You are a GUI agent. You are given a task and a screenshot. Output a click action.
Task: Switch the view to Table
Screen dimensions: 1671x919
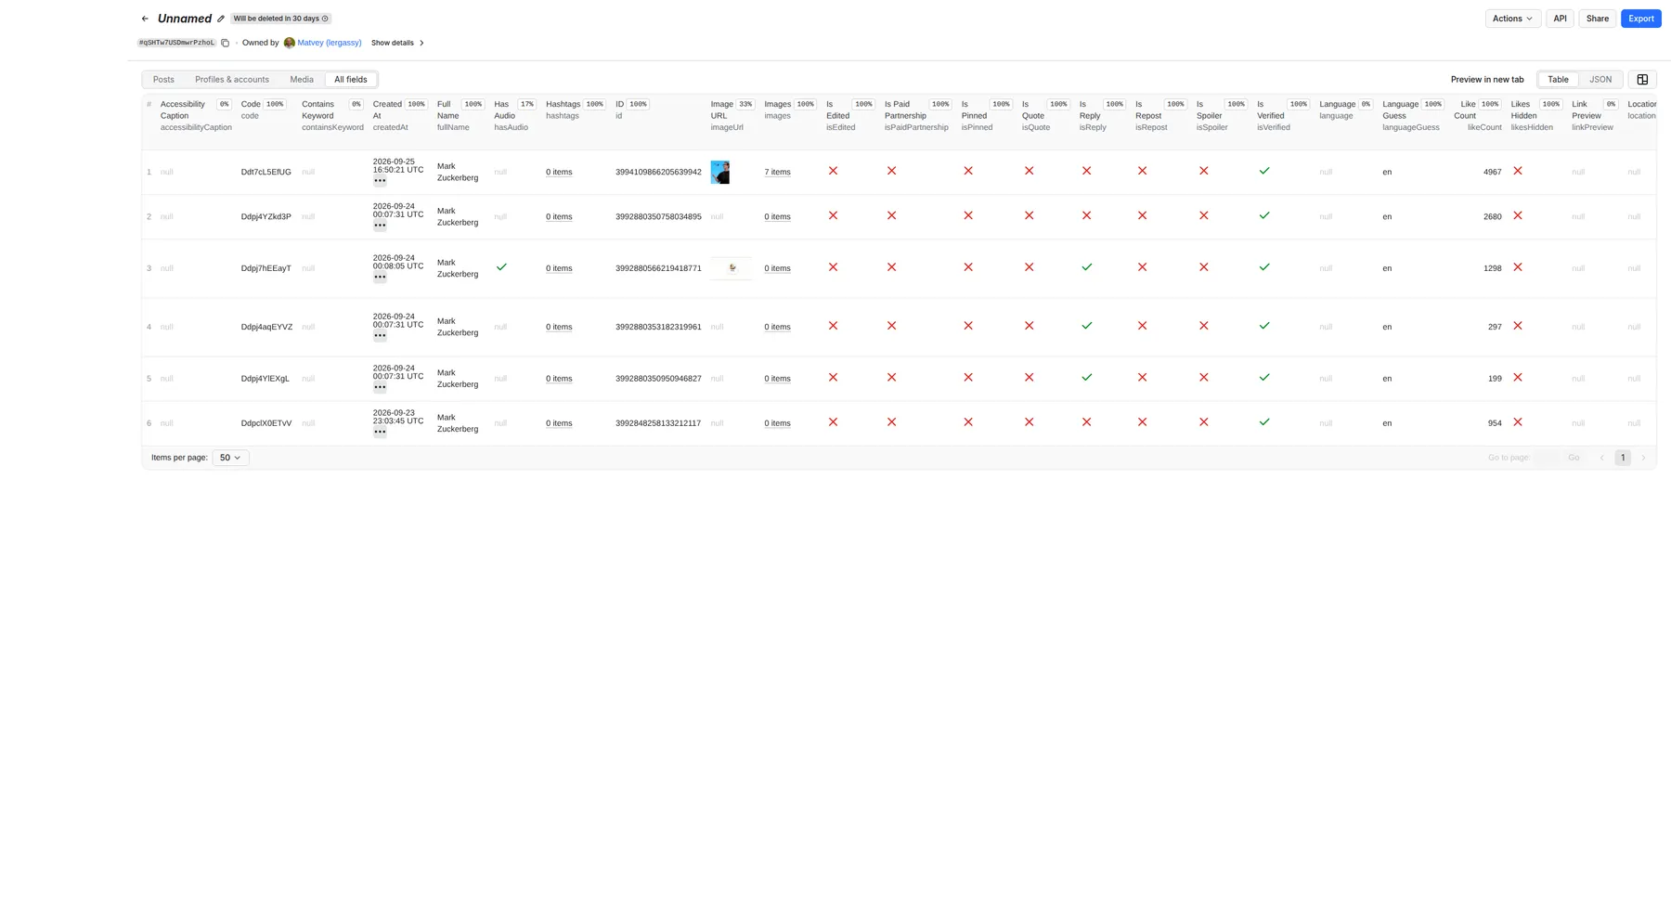[1558, 80]
